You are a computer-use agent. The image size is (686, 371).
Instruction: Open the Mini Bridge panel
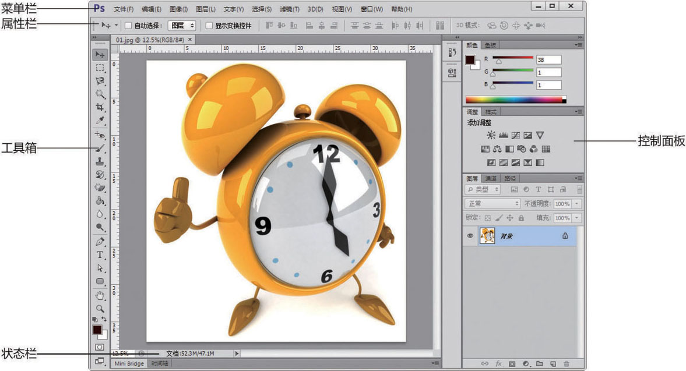[x=129, y=363]
